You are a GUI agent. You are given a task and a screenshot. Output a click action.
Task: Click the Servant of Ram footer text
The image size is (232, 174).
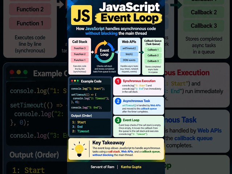102,167
